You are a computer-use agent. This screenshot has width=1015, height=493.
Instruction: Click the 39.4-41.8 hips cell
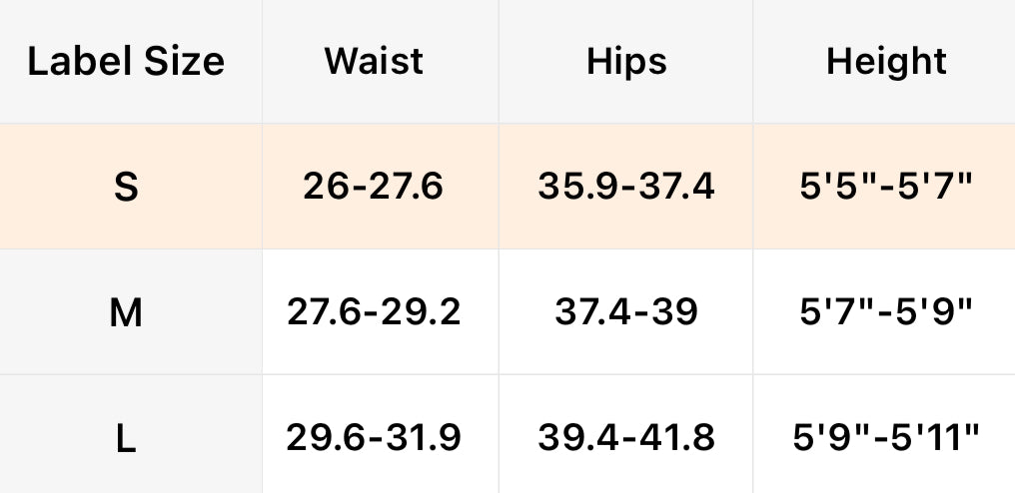626,437
